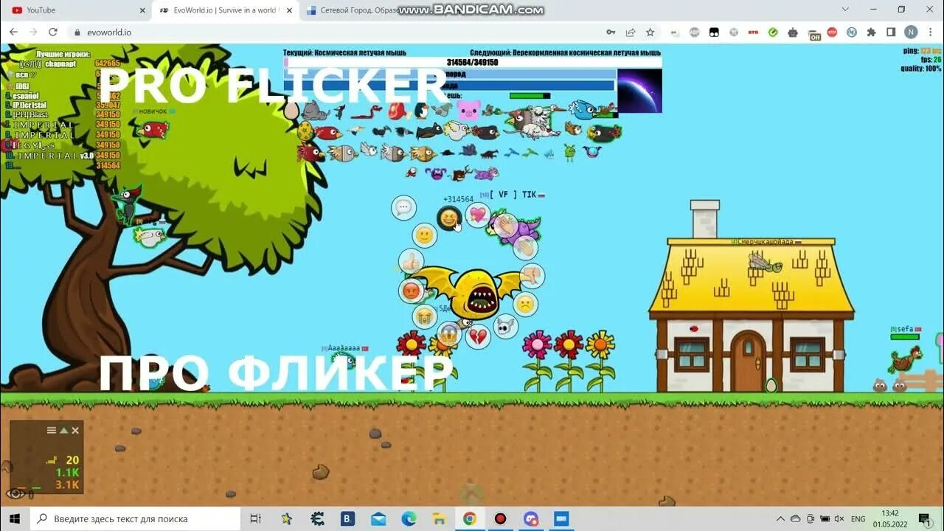The height and width of the screenshot is (531, 944).
Task: Close the EvoWorld.io tab
Action: 290,10
